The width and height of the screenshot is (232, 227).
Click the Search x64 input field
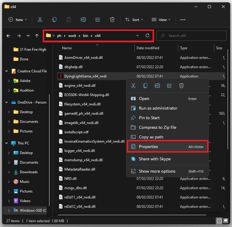coord(191,36)
